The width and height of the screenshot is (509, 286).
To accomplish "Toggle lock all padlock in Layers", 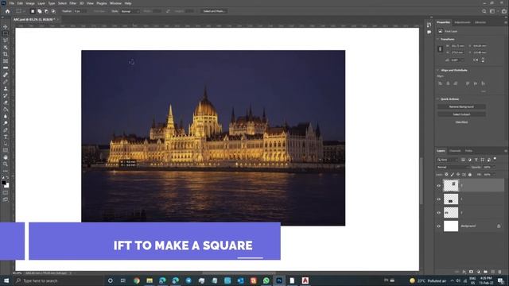I will click(x=470, y=175).
